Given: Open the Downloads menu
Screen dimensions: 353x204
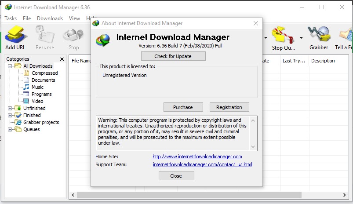Looking at the screenshot, I should coord(50,18).
